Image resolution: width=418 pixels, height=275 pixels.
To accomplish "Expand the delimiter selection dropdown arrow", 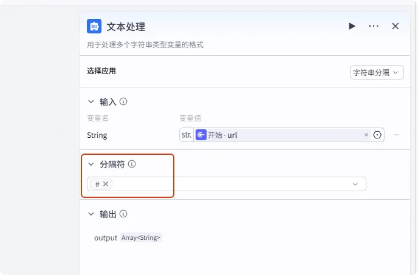I will point(355,184).
